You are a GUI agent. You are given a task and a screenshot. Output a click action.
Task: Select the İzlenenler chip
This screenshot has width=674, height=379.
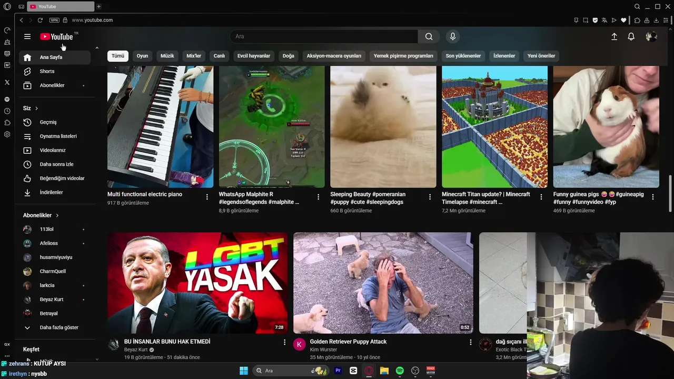coord(504,56)
